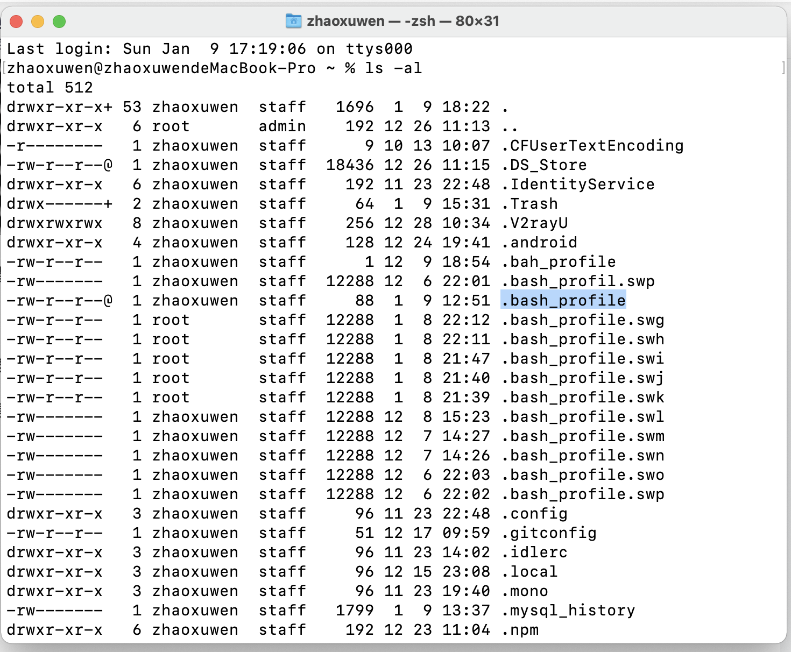Click the .bash_profile.swh filename
Image resolution: width=791 pixels, height=652 pixels.
pos(583,339)
